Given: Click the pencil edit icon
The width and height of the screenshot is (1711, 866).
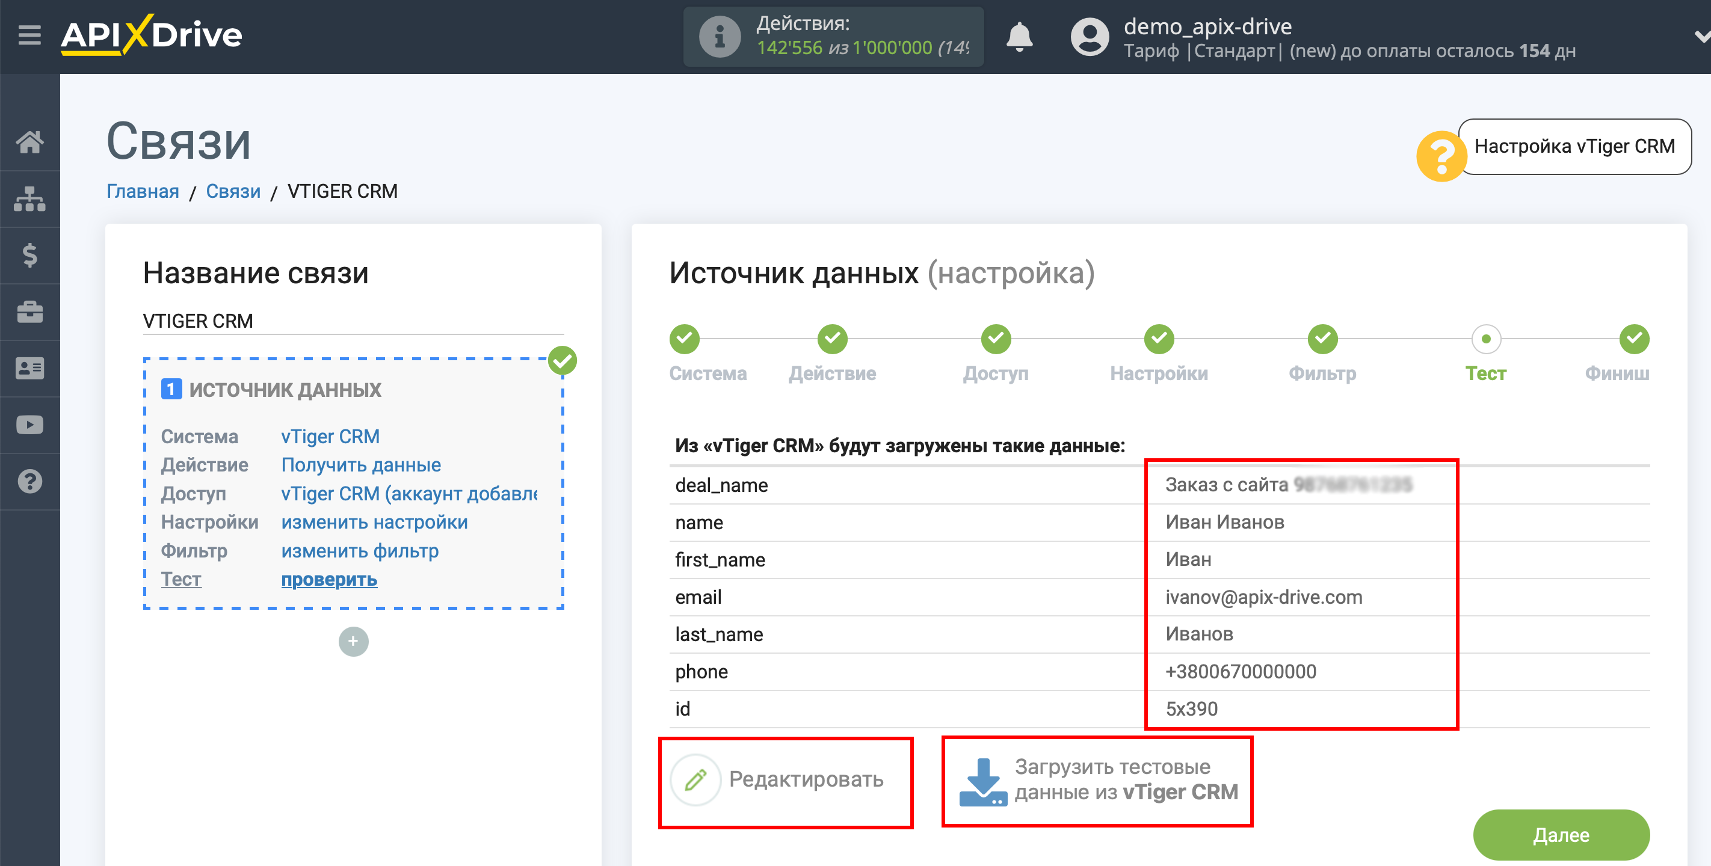Looking at the screenshot, I should coord(695,779).
